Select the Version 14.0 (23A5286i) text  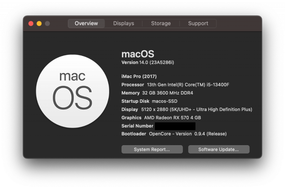[147, 62]
